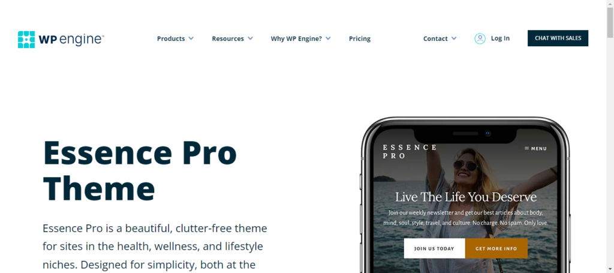This screenshot has width=614, height=273.
Task: Click the Log In link
Action: [x=500, y=38]
